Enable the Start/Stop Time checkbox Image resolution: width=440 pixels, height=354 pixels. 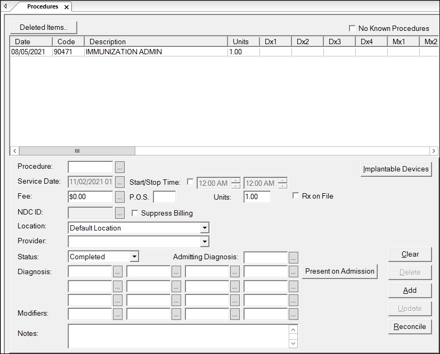tap(190, 182)
